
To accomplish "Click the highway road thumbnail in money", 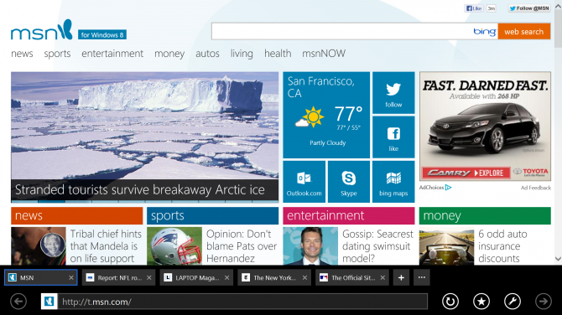I will point(446,246).
